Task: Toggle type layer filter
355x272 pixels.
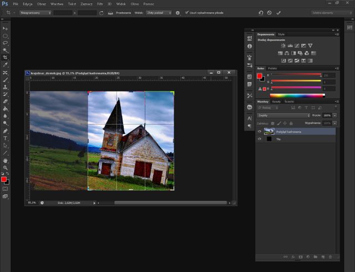Action: (306, 108)
